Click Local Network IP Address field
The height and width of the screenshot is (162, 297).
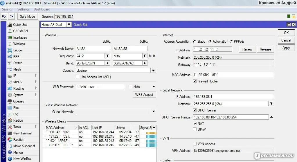click(233, 96)
